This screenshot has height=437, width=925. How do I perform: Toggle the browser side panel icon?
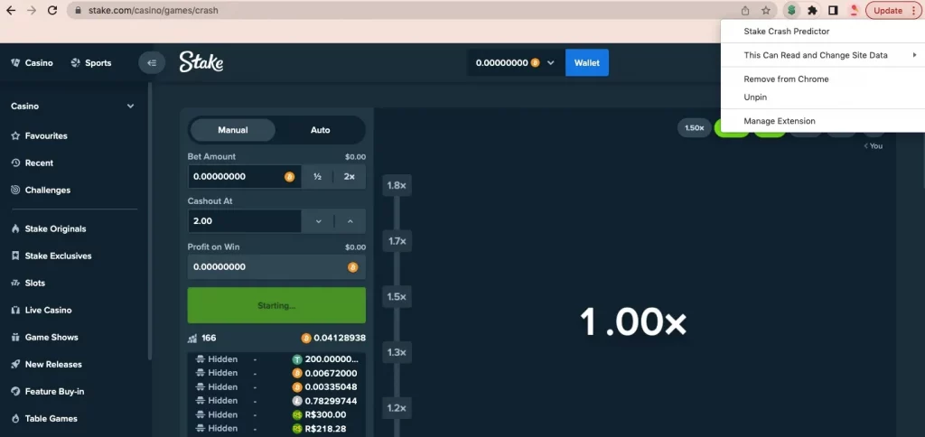(x=833, y=11)
